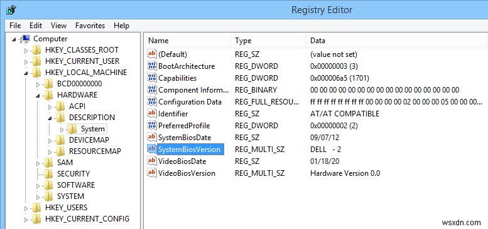Viewport: 488px width, 229px height.
Task: Sort values by the Type column header
Action: 269,41
